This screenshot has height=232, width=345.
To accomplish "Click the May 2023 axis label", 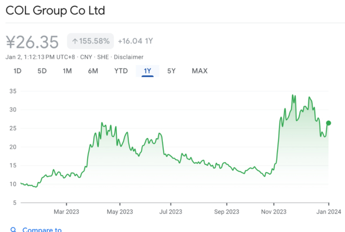I will (118, 212).
